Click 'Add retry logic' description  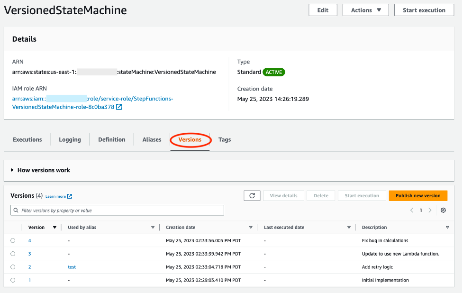(x=377, y=267)
